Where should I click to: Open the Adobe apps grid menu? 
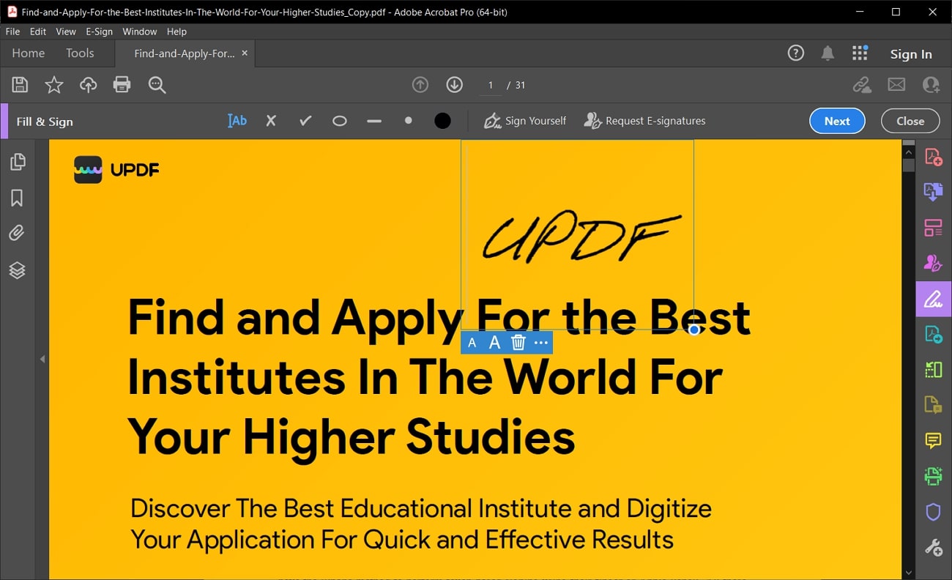pyautogui.click(x=860, y=53)
